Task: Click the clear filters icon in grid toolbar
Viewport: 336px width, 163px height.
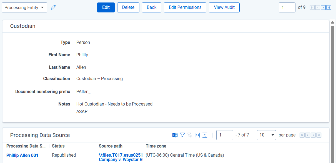Action: click(x=190, y=135)
